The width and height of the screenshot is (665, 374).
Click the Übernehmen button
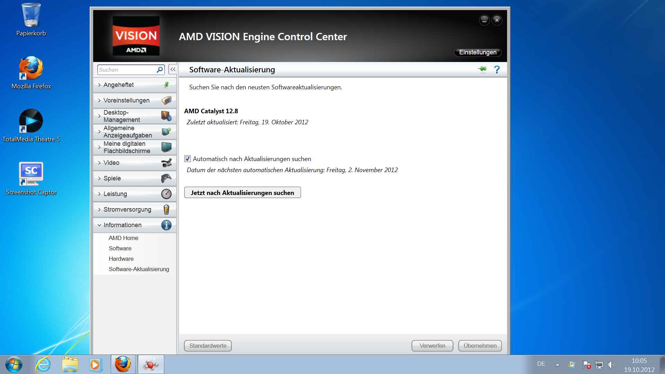[480, 346]
